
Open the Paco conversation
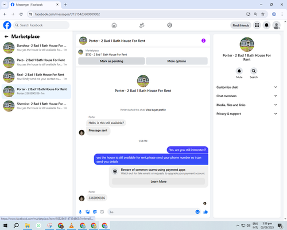36,62
